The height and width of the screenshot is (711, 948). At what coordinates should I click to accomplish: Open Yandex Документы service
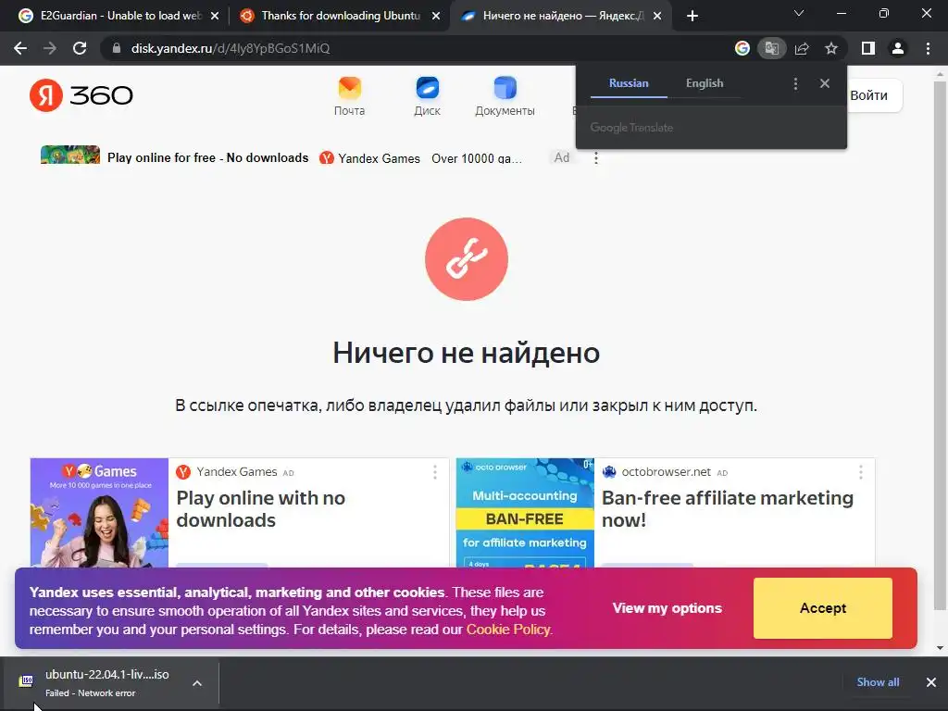click(x=505, y=96)
